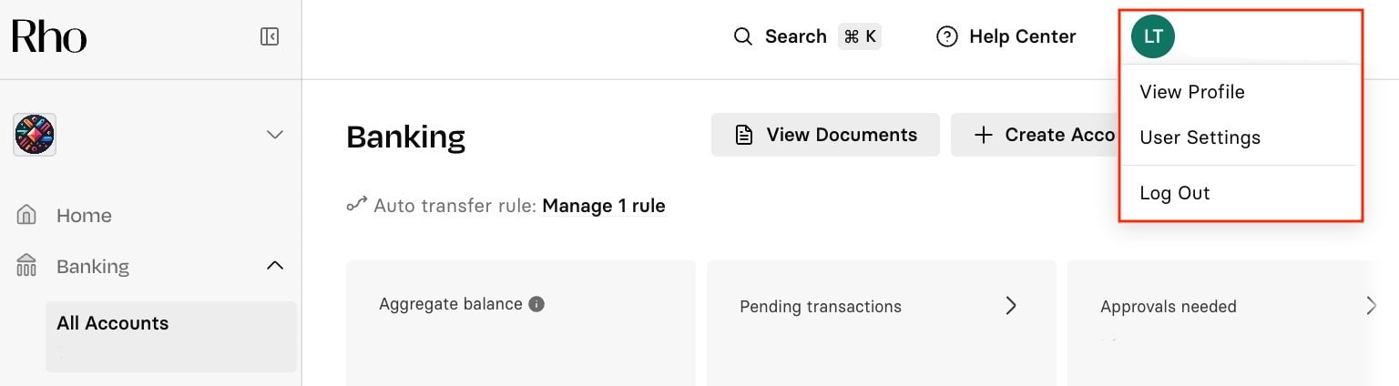Viewport: 1399px width, 386px height.
Task: Click the LT user avatar
Action: [1153, 36]
